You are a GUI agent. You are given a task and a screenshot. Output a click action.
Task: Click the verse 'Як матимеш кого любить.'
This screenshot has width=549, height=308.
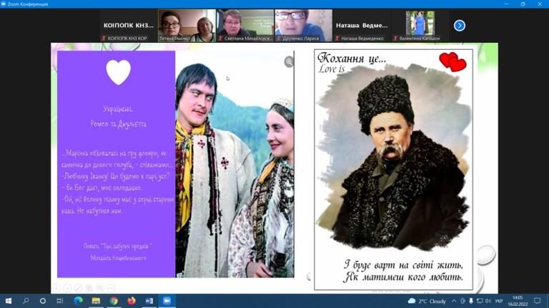coord(403,277)
